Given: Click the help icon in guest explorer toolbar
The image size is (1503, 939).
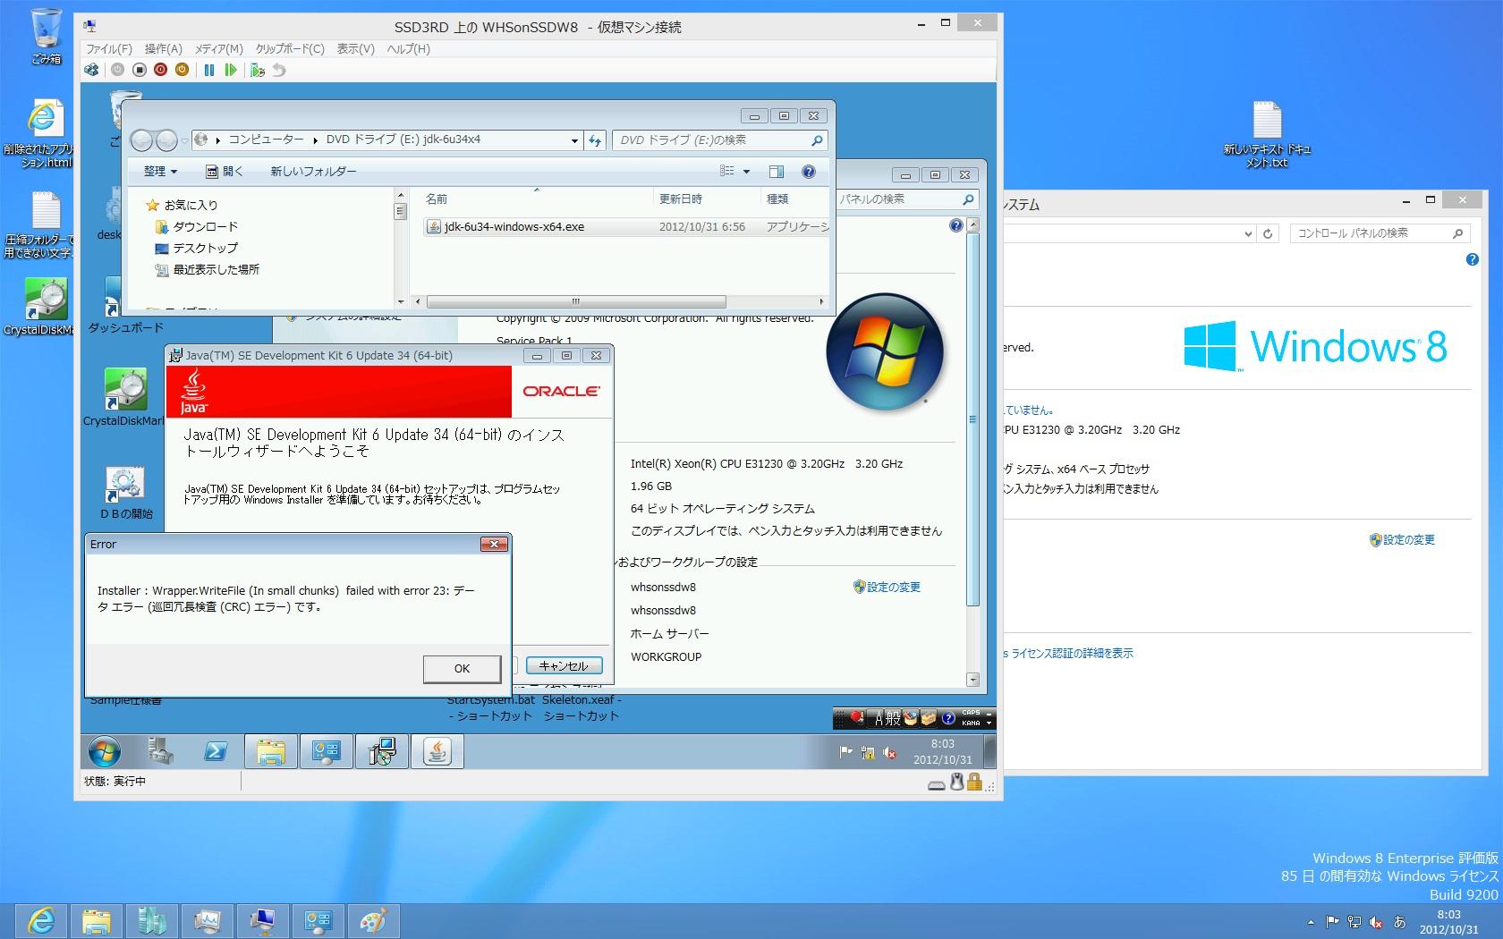Looking at the screenshot, I should coord(809,172).
